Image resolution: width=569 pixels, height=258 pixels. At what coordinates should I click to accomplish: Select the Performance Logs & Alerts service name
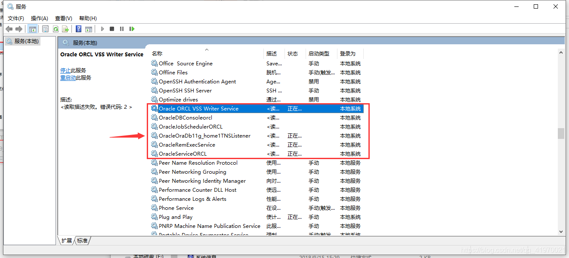click(x=192, y=199)
